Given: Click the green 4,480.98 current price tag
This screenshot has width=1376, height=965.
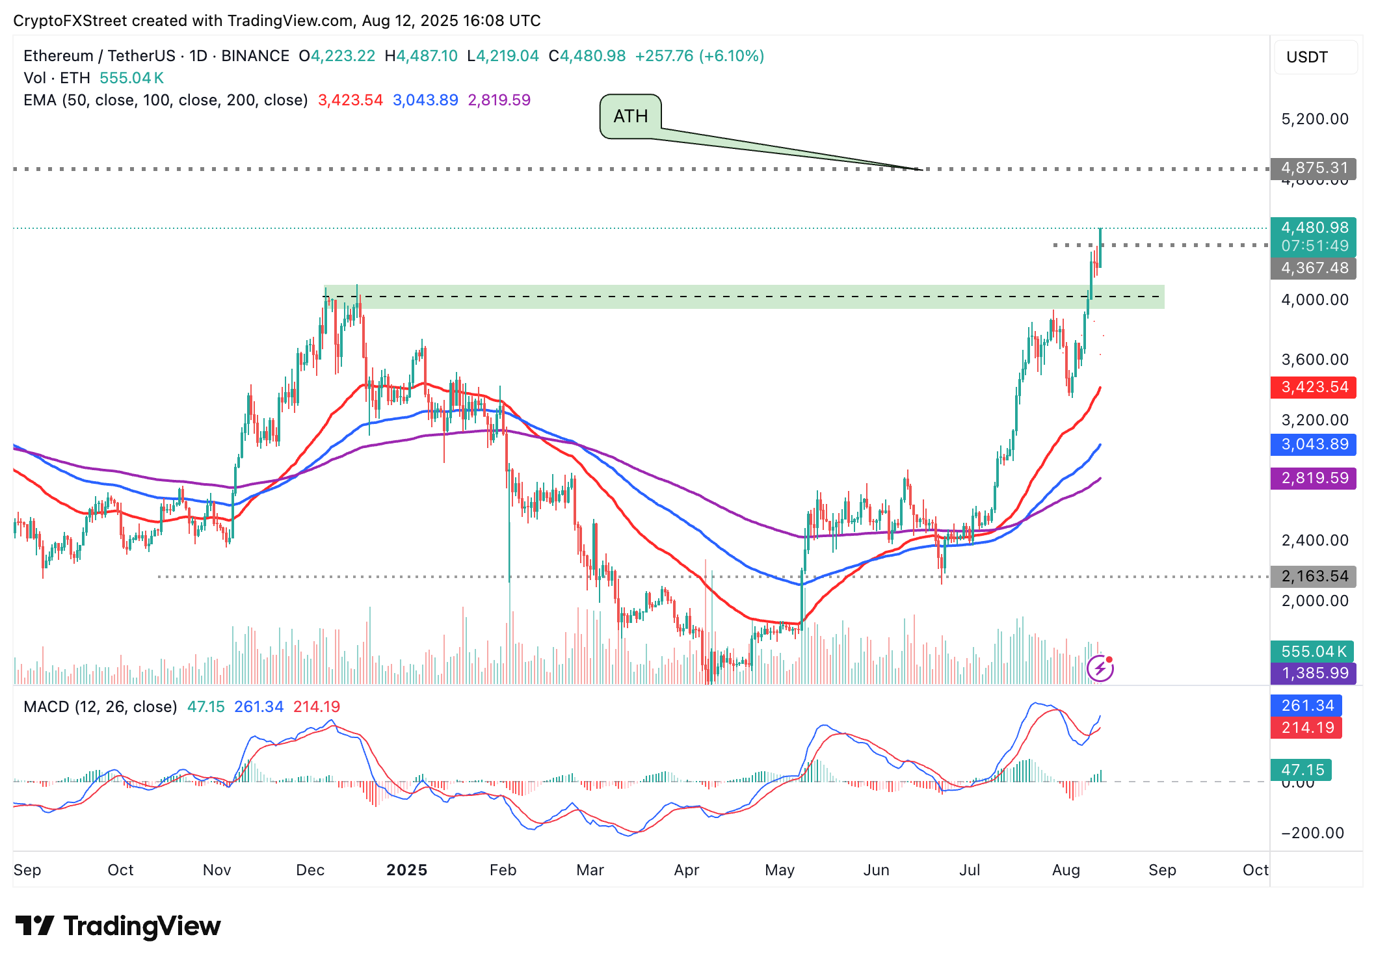Looking at the screenshot, I should 1313,228.
